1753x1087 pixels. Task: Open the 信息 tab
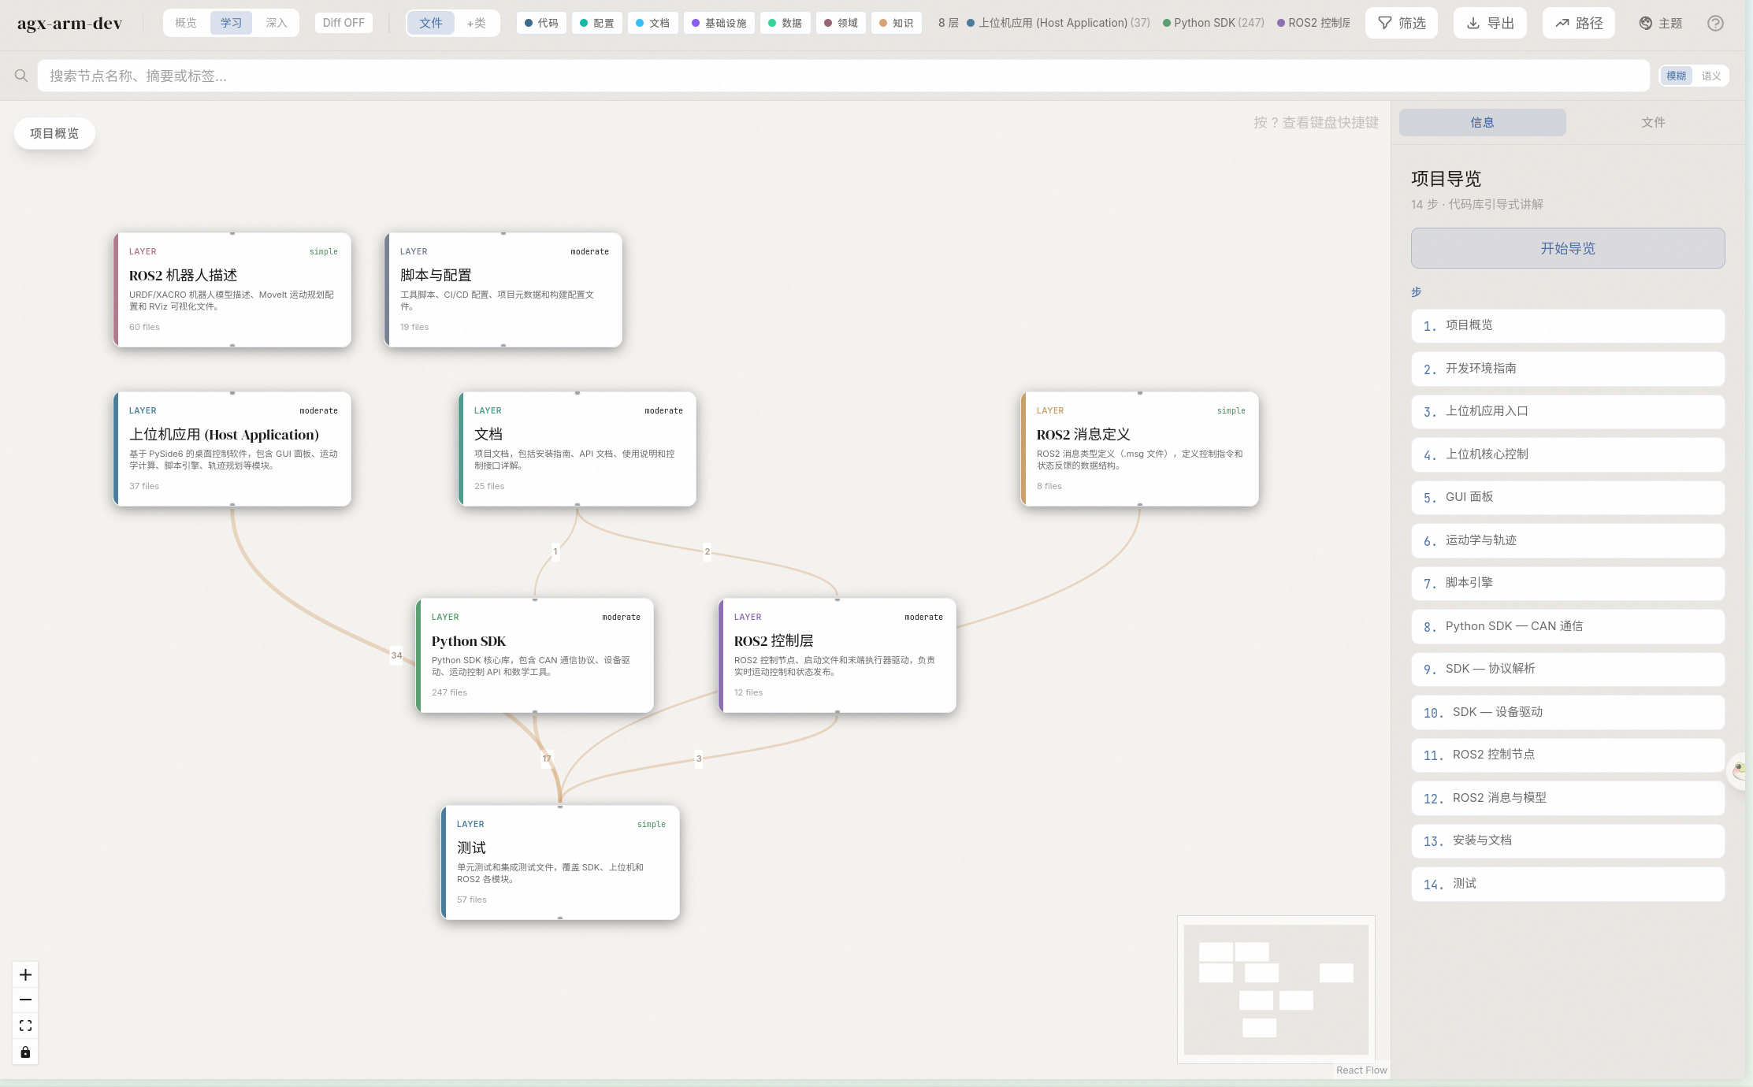1482,122
